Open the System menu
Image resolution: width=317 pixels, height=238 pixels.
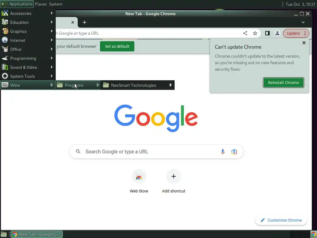56,4
